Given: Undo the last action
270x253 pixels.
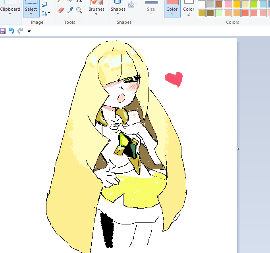Looking at the screenshot, I should [x=12, y=31].
